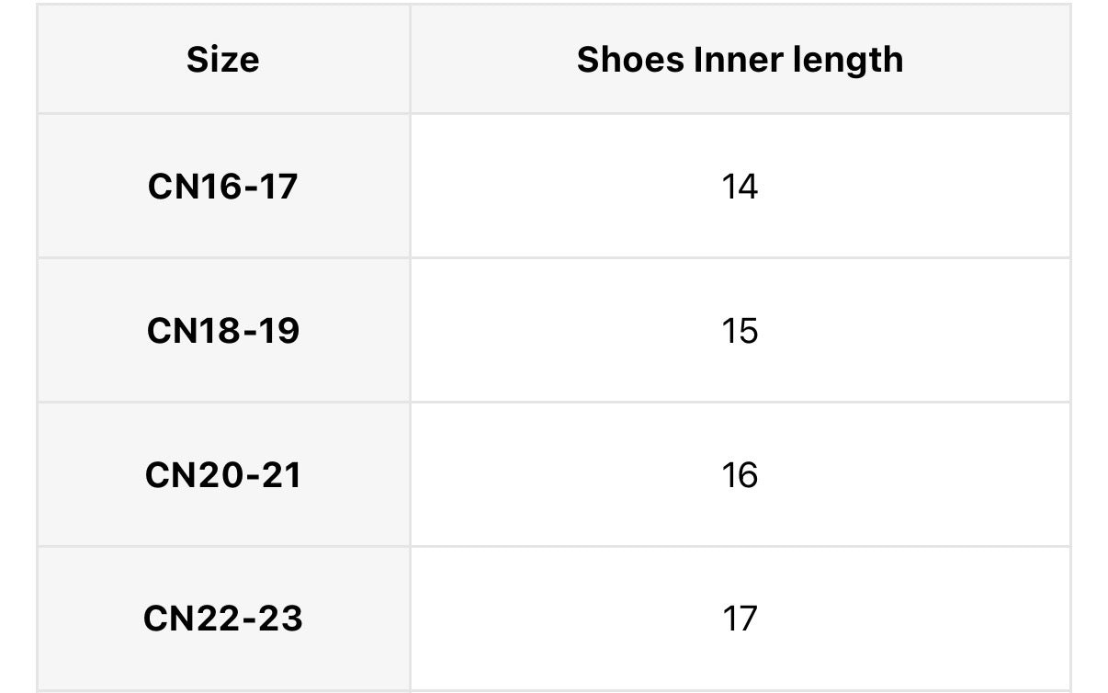Click the Size column header
This screenshot has height=693, width=1108.
pos(223,60)
